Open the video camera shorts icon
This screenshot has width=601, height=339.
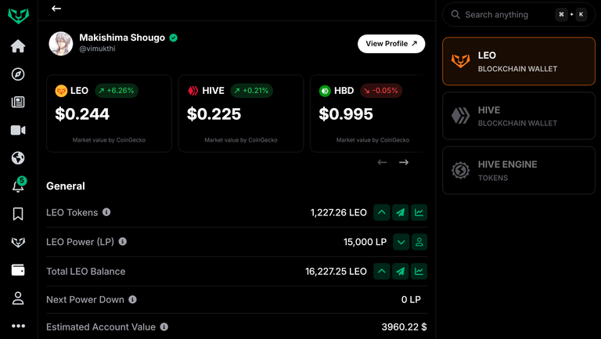18,131
